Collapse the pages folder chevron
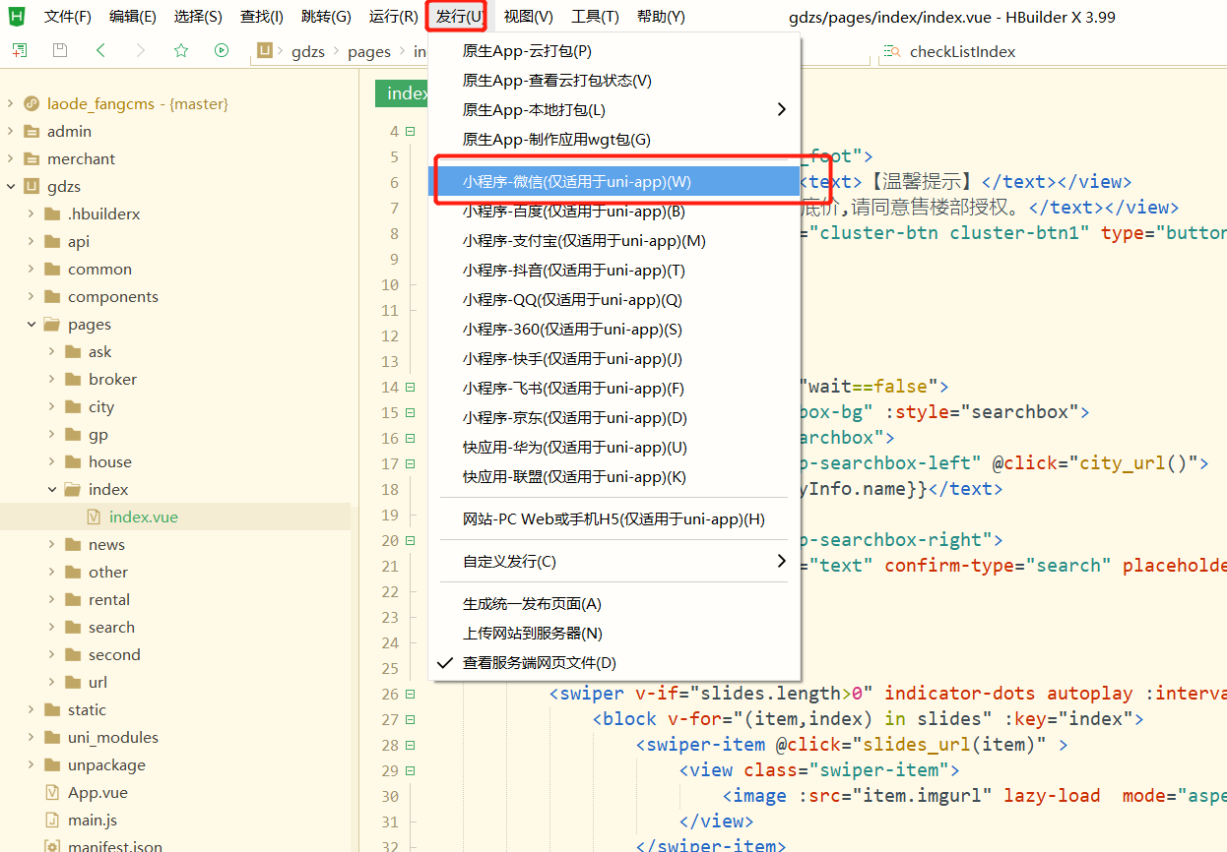The height and width of the screenshot is (852, 1227). (32, 324)
